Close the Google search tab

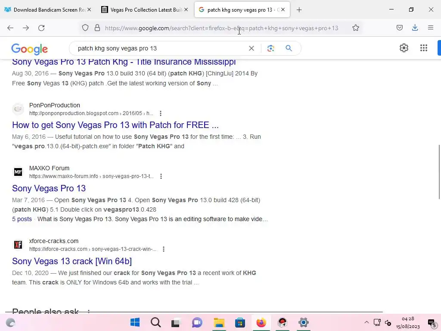tap(283, 9)
